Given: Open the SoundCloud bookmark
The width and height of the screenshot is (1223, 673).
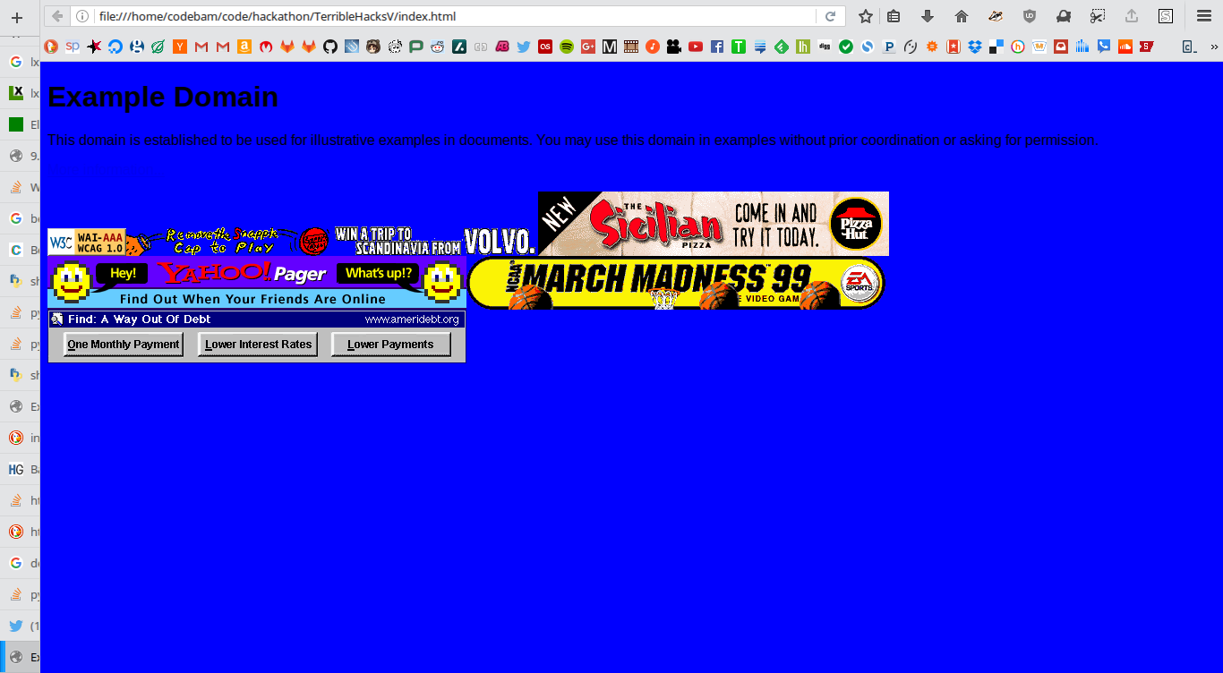Looking at the screenshot, I should point(1125,47).
